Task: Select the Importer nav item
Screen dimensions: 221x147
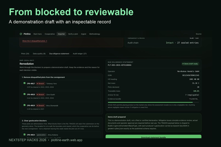Action: pyautogui.click(x=61, y=34)
